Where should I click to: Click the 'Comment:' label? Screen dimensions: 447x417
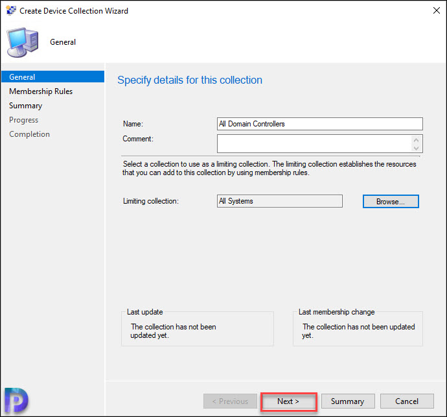(138, 139)
